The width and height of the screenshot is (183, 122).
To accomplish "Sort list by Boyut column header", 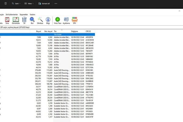I will (x=38, y=31).
